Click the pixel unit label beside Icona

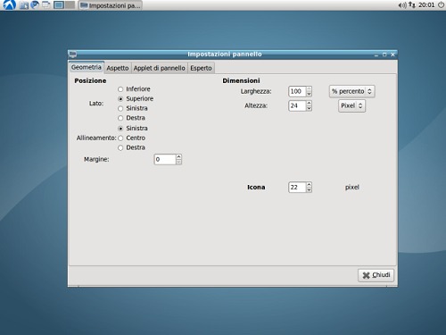point(352,188)
